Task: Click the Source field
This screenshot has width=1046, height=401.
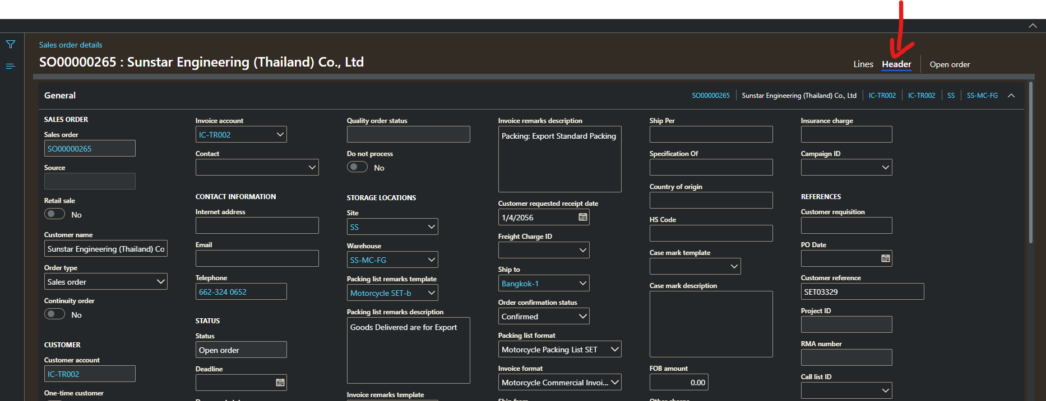Action: [90, 181]
